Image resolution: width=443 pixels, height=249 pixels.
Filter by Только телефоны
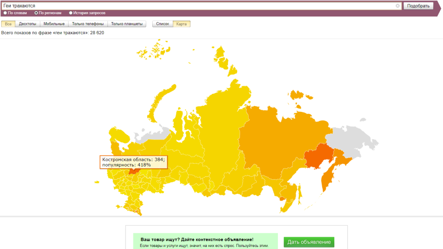coord(88,24)
